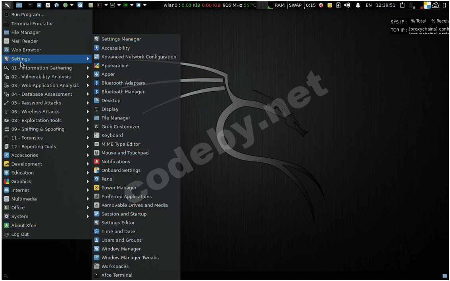Image resolution: width=450 pixels, height=281 pixels.
Task: Open terminal launcher in top panel
Action: coord(30,5)
